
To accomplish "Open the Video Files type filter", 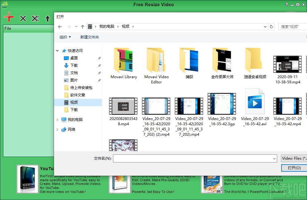I will 294,158.
